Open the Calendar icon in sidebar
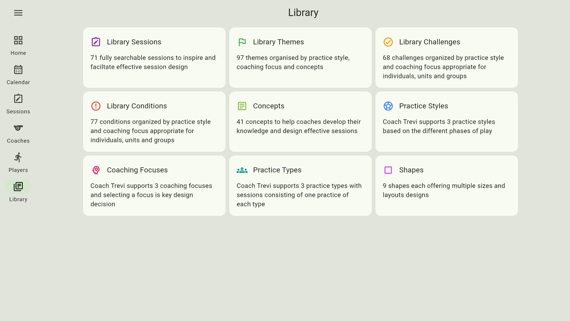570x321 pixels. pyautogui.click(x=18, y=70)
